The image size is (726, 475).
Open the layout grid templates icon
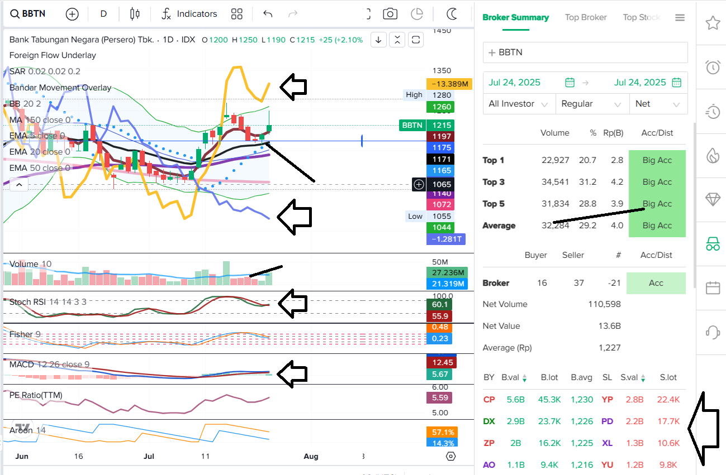click(237, 14)
